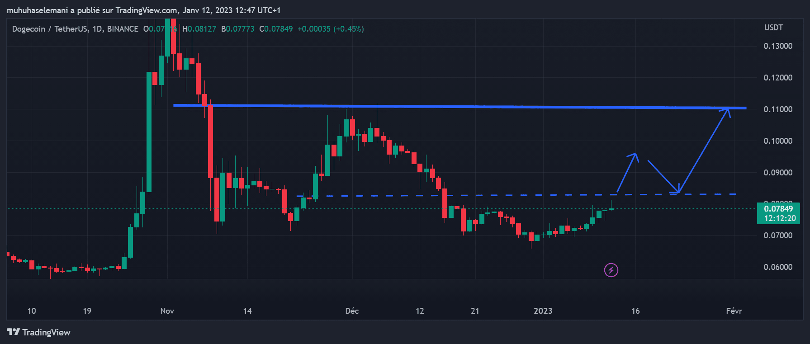Click the current price label 0.07849
The height and width of the screenshot is (344, 810).
[x=778, y=209]
